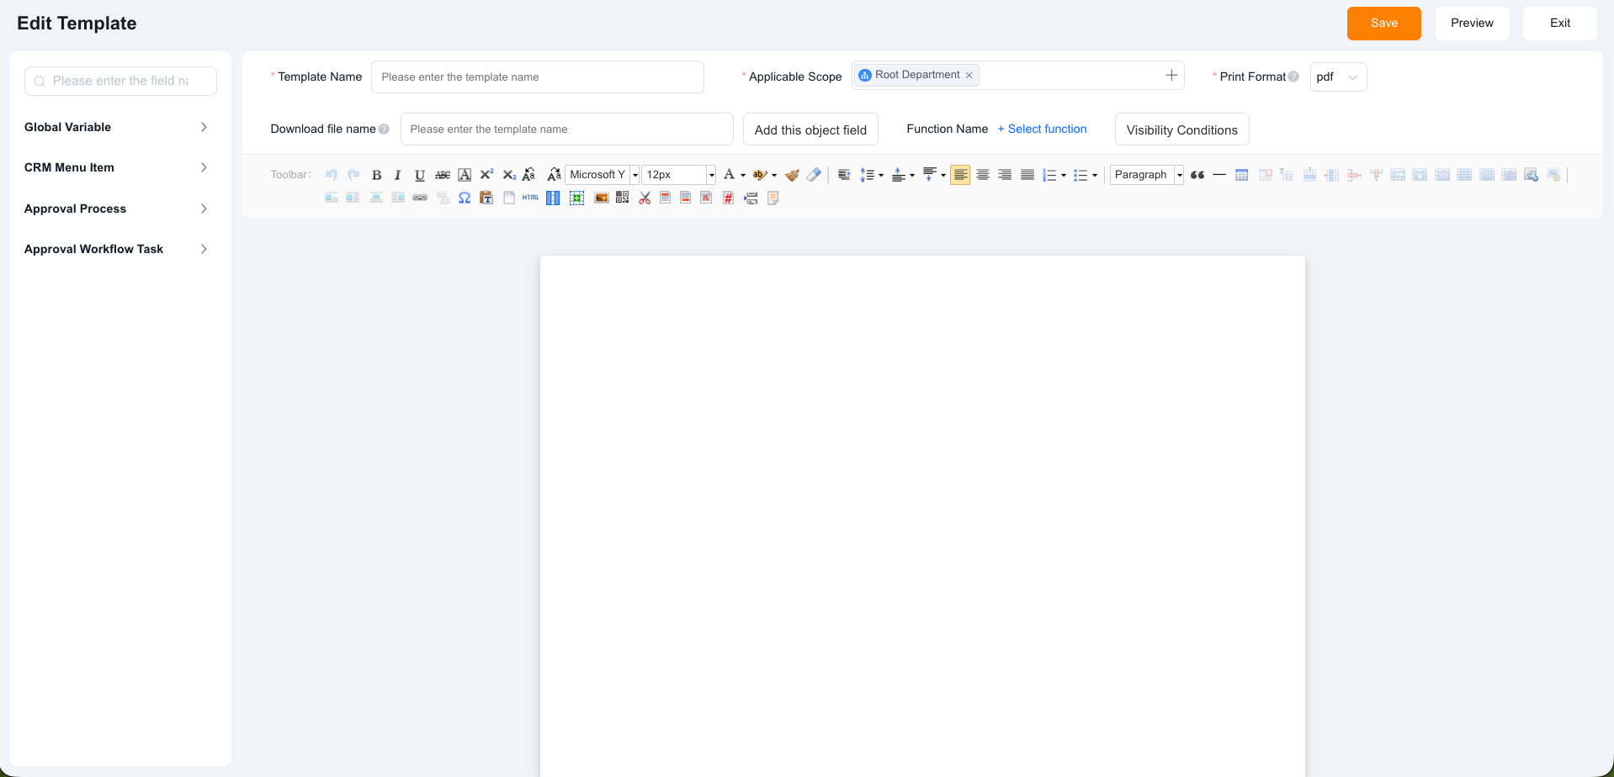Toggle italic formatting
The height and width of the screenshot is (777, 1614).
point(398,175)
